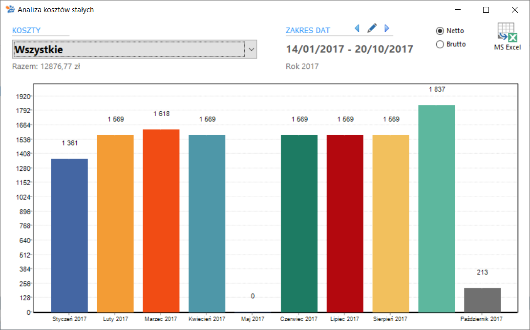
Task: Edit date range with pencil icon
Action: pyautogui.click(x=372, y=28)
